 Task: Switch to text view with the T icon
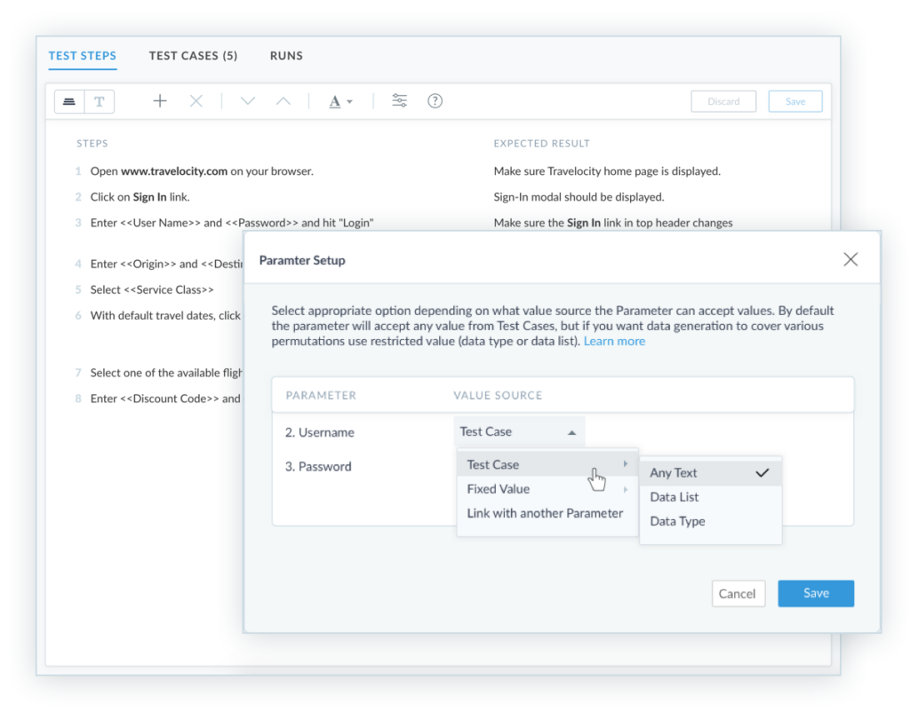pos(100,100)
